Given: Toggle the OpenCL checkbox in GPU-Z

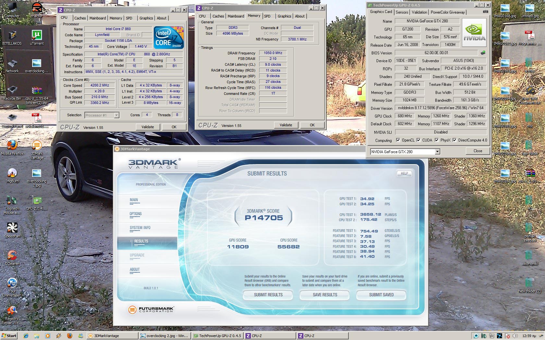Looking at the screenshot, I should coord(398,140).
